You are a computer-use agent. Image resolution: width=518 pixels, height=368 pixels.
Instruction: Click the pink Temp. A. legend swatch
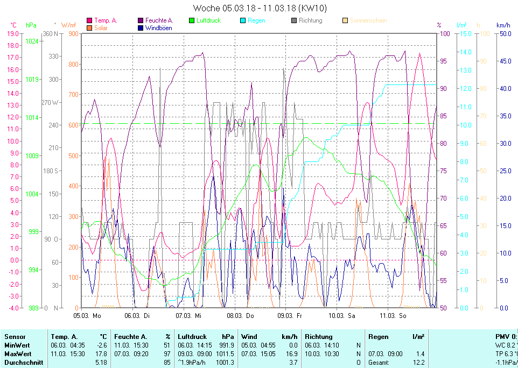tap(89, 20)
